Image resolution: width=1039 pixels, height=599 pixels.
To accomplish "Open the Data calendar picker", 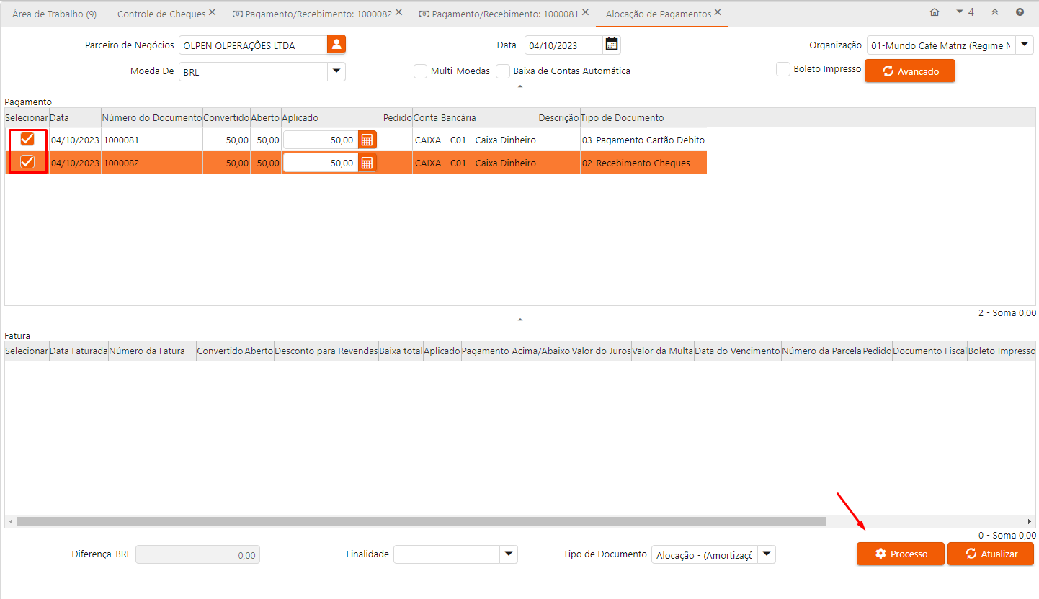I will point(612,45).
